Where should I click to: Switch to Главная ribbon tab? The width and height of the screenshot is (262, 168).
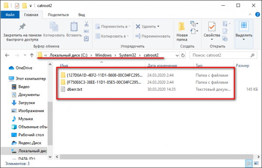(31, 15)
